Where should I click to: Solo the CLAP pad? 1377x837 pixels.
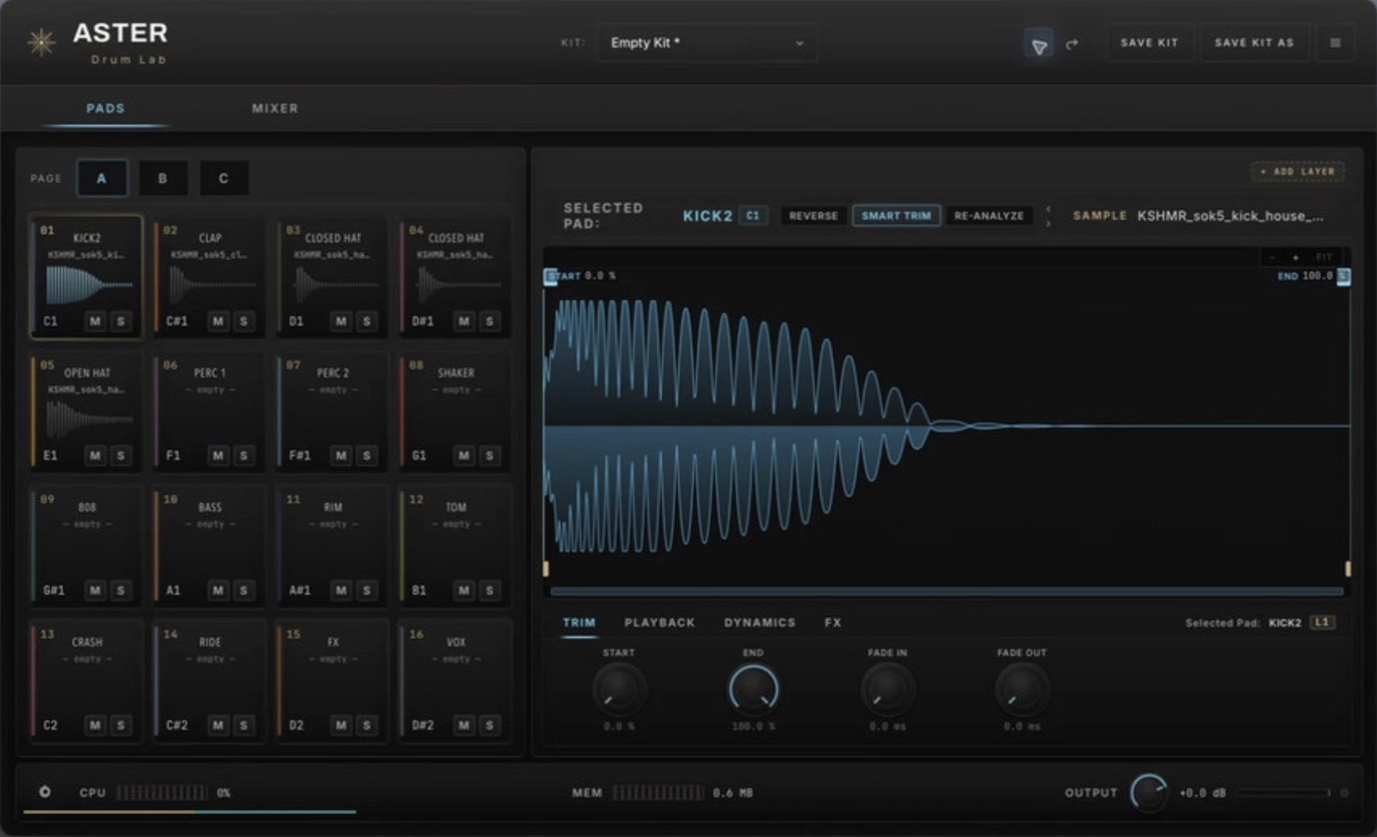[244, 321]
